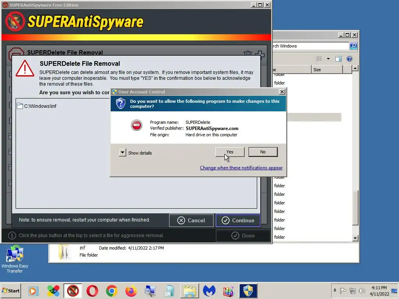Click the trash can icon in SUPERDelete
The image size is (399, 299).
pos(247,53)
